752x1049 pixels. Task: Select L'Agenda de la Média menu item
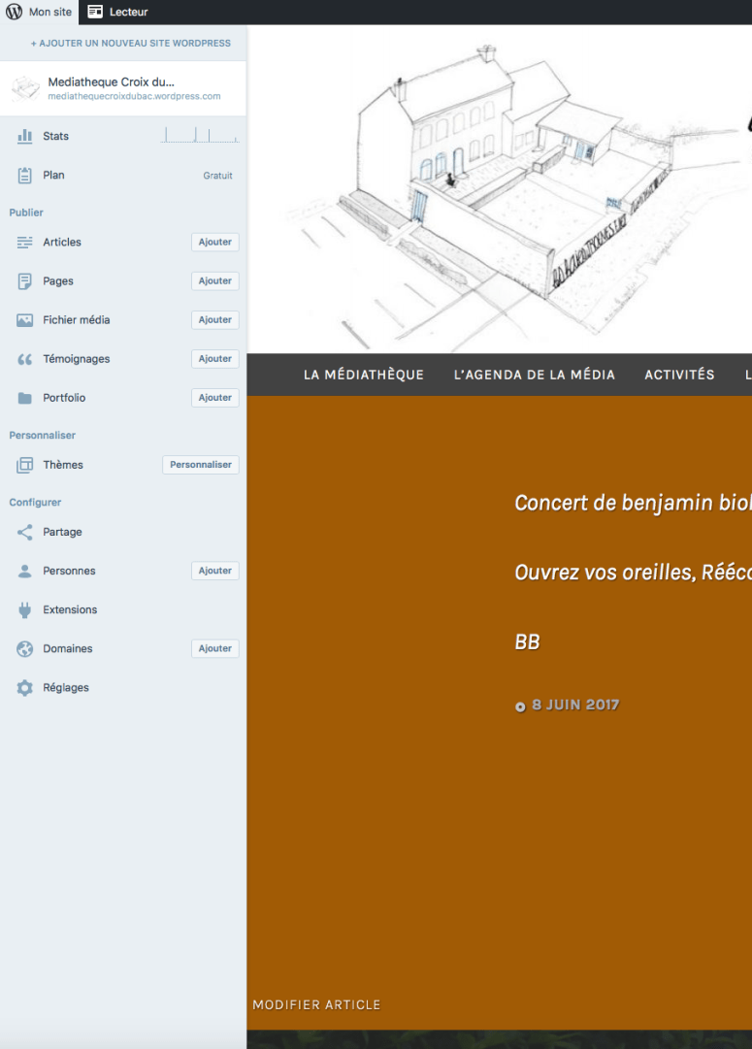tap(534, 375)
